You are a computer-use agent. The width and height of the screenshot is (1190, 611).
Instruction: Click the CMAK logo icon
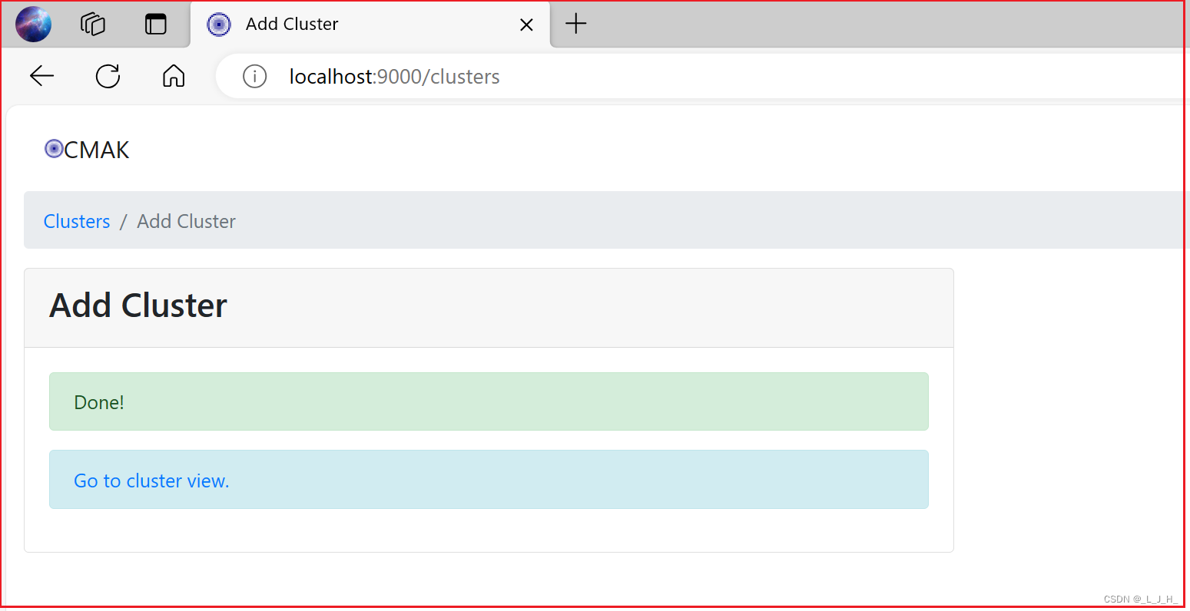(x=54, y=148)
